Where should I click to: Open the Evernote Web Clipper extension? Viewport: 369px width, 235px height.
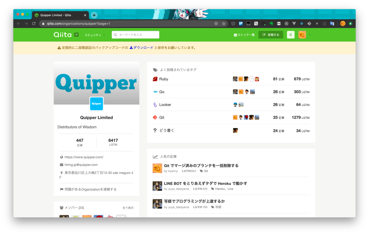[271, 23]
